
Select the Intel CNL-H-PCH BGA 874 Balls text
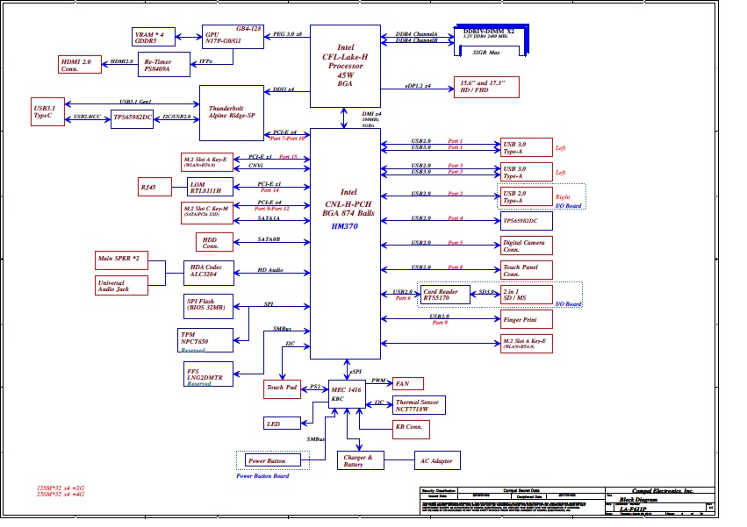pos(348,203)
